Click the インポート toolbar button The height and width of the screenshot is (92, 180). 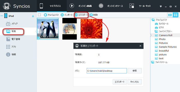click(x=67, y=15)
